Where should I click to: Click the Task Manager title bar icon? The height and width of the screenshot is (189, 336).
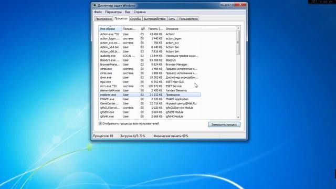pos(94,5)
